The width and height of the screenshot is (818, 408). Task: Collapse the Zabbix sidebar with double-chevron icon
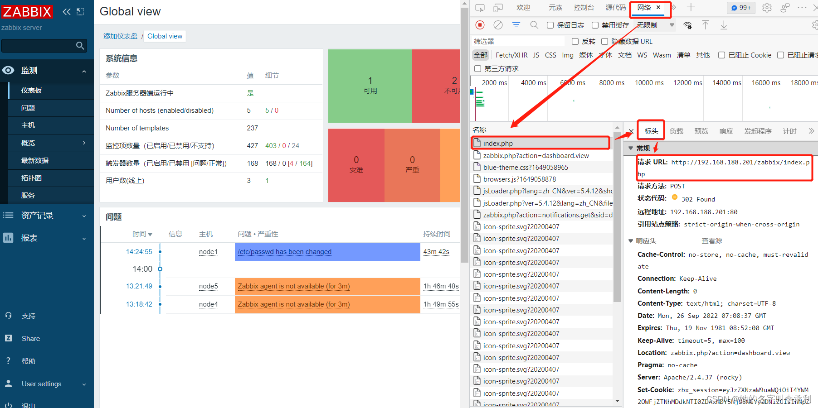67,12
